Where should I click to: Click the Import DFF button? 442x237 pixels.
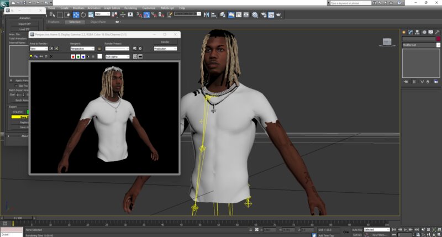[x=24, y=24]
